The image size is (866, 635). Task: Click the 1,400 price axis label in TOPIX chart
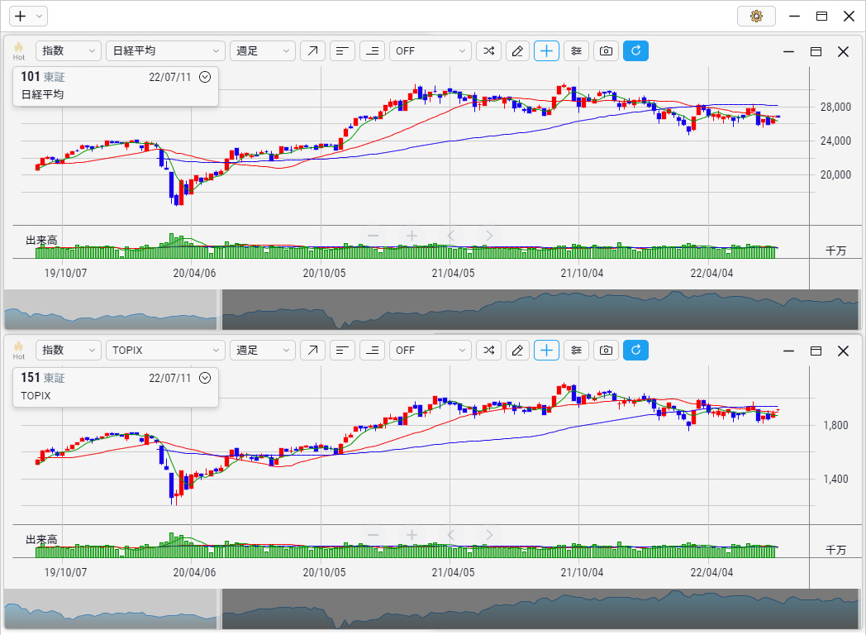tap(835, 480)
